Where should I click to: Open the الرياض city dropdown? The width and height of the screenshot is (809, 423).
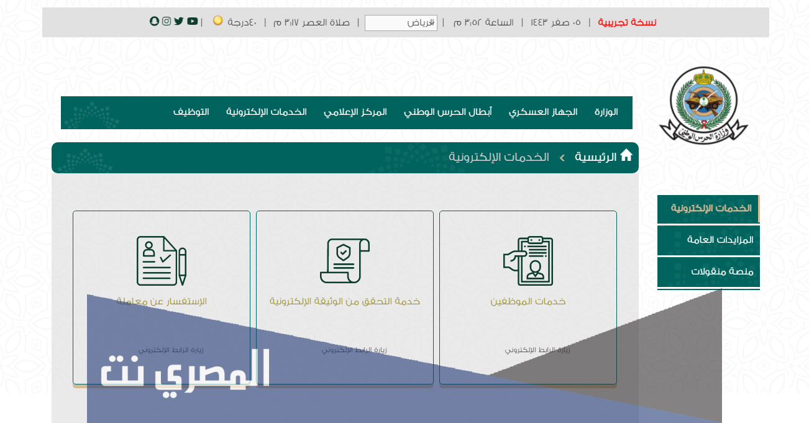pyautogui.click(x=401, y=23)
